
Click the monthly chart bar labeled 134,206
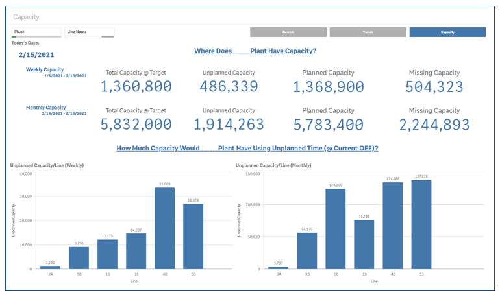[393, 226]
